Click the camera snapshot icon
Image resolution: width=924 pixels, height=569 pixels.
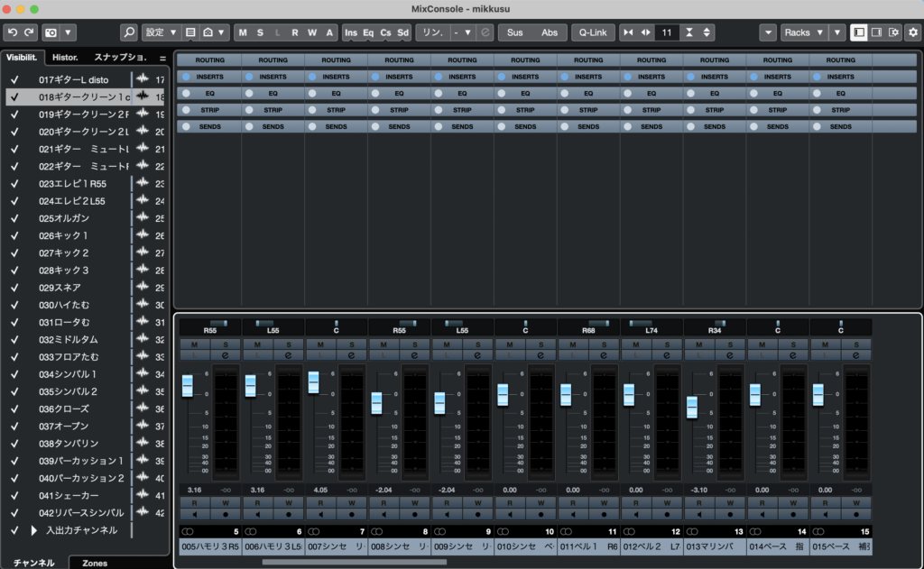click(x=51, y=32)
